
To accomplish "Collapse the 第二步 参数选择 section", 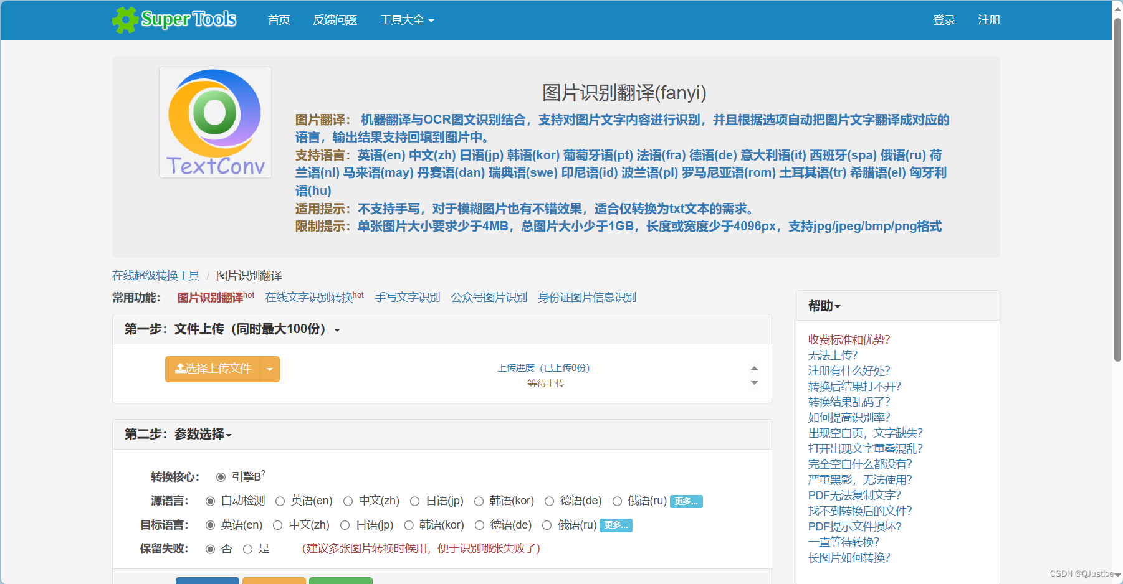I will (229, 435).
